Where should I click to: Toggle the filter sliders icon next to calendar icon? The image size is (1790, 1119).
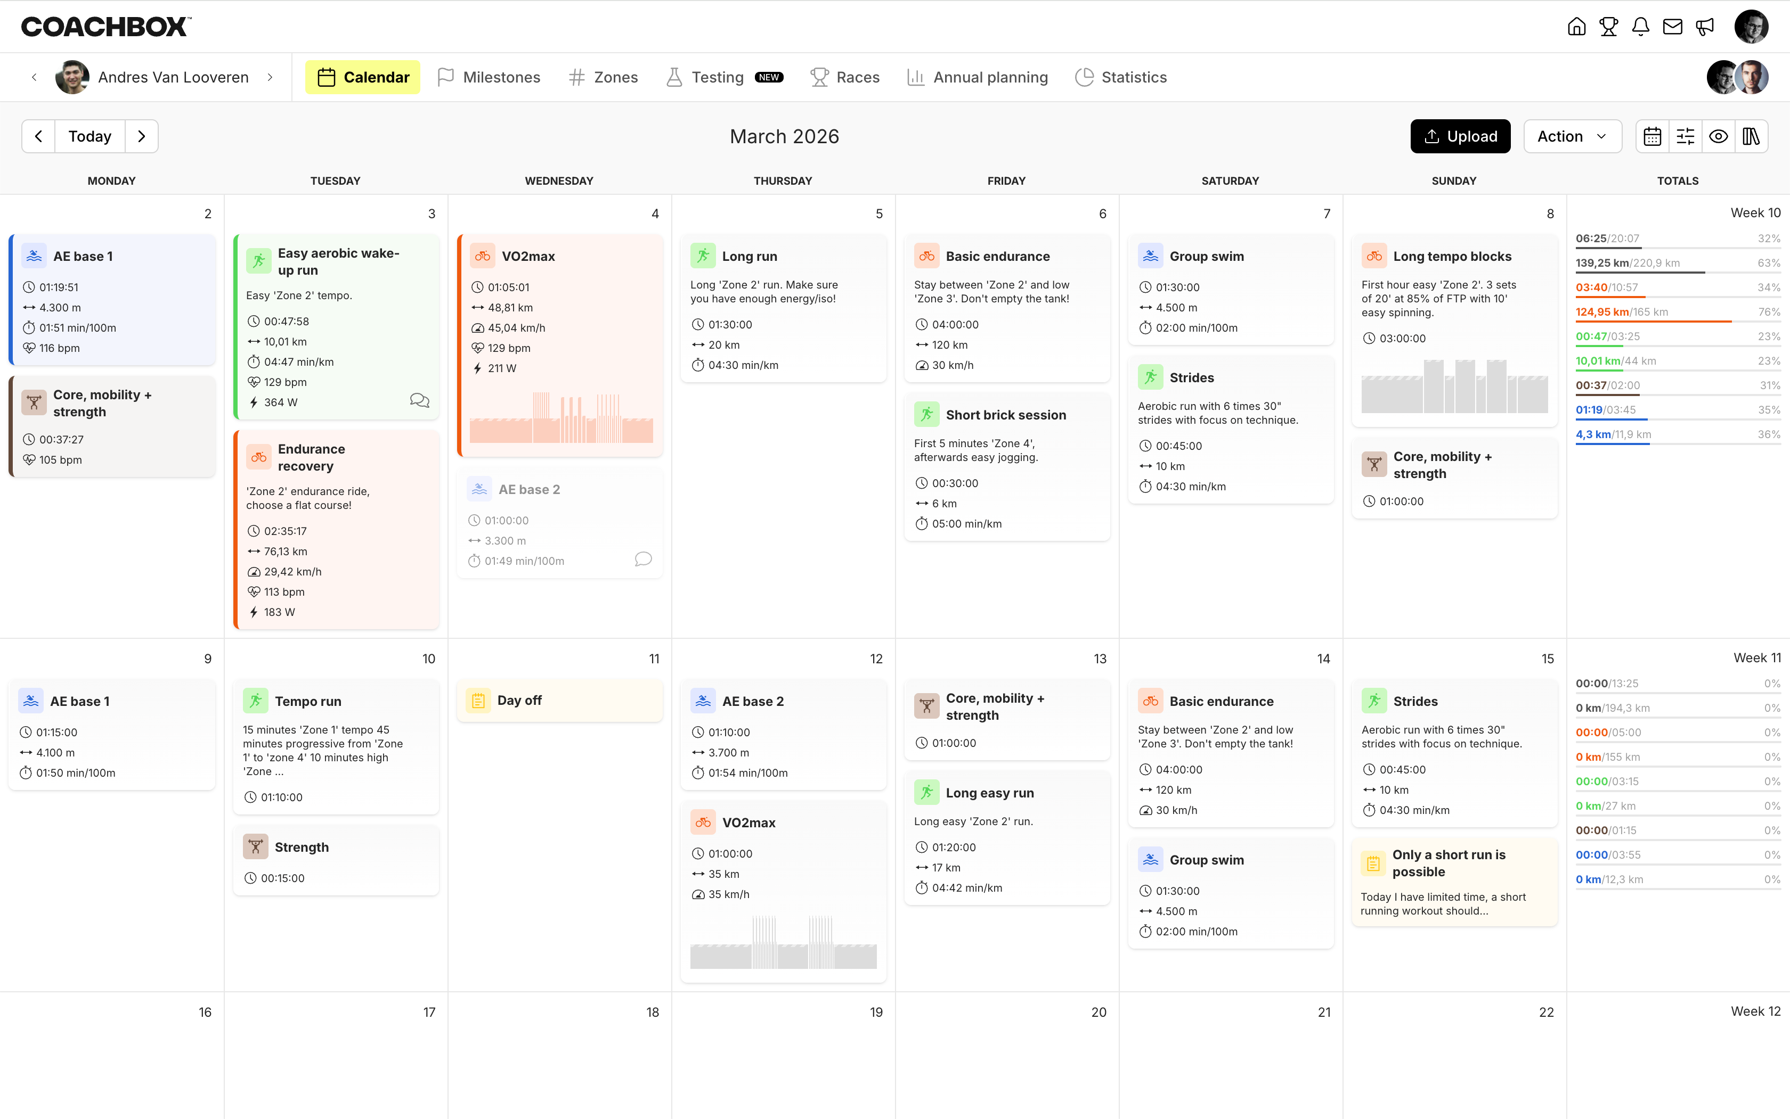coord(1686,136)
